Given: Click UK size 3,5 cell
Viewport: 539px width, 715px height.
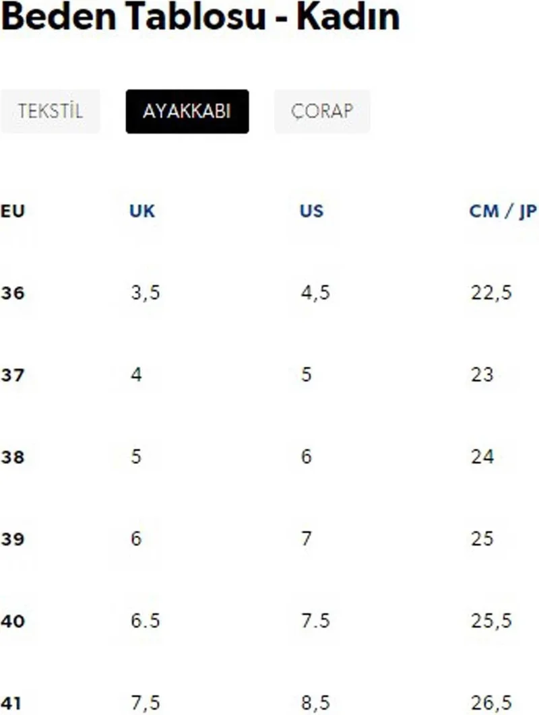Looking at the screenshot, I should point(146,293).
